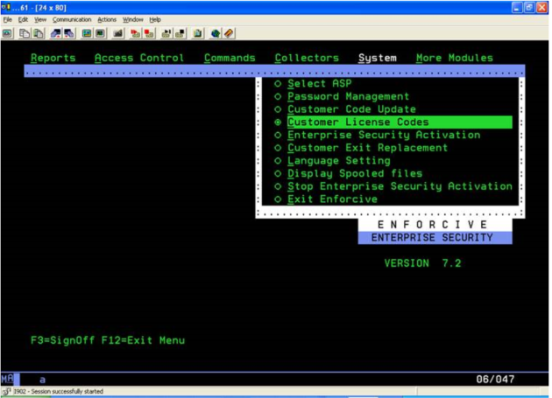The width and height of the screenshot is (552, 398).
Task: Open the Actions menu
Action: (107, 20)
